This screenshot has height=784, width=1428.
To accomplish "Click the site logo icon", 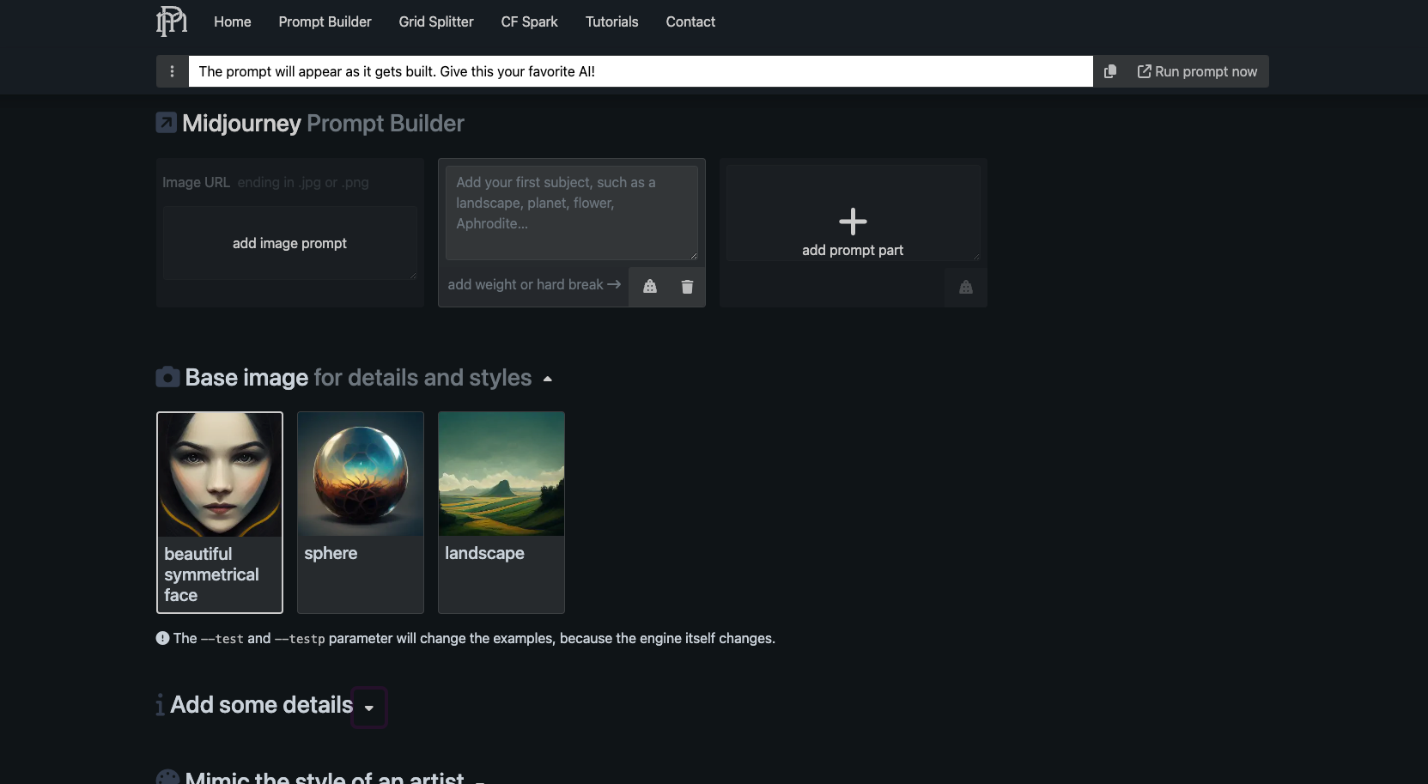I will click(172, 21).
